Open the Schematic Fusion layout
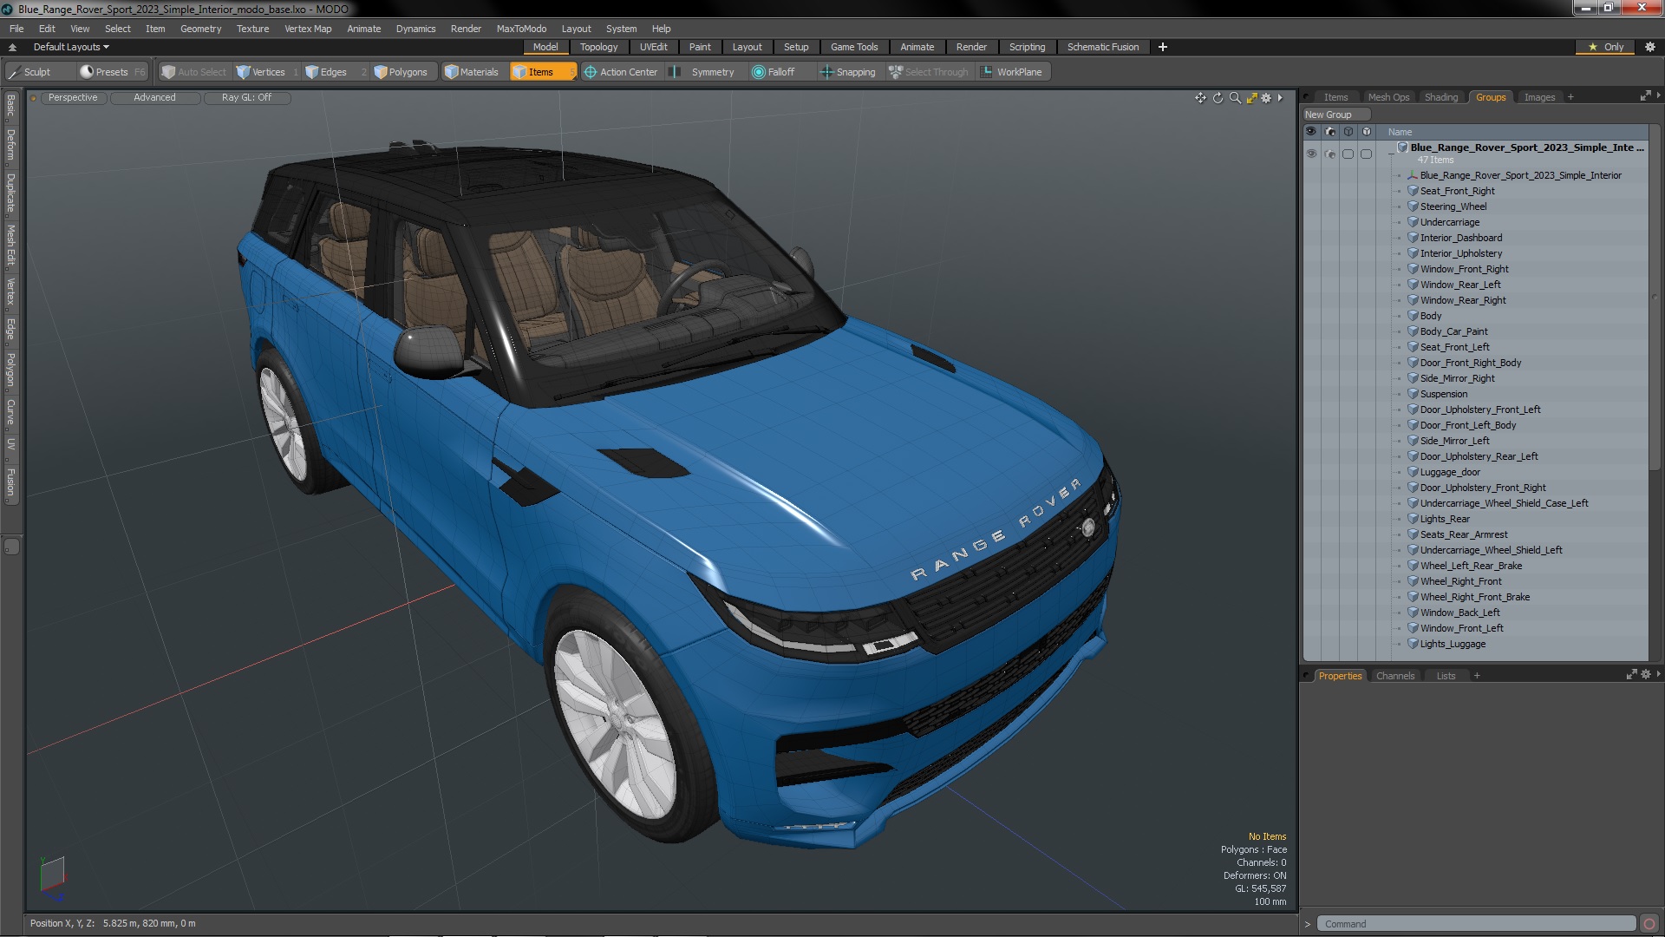Viewport: 1665px width, 937px height. 1102,47
